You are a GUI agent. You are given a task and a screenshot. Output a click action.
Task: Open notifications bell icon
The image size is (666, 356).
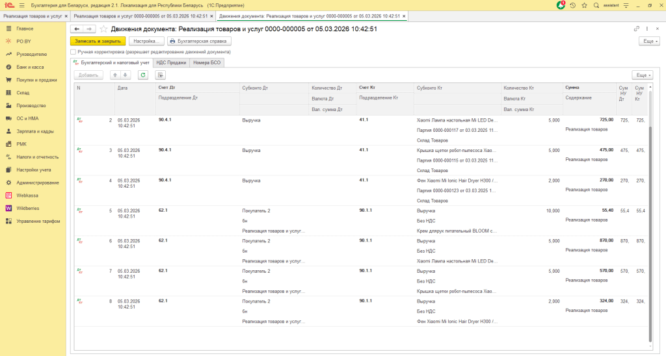tap(561, 5)
